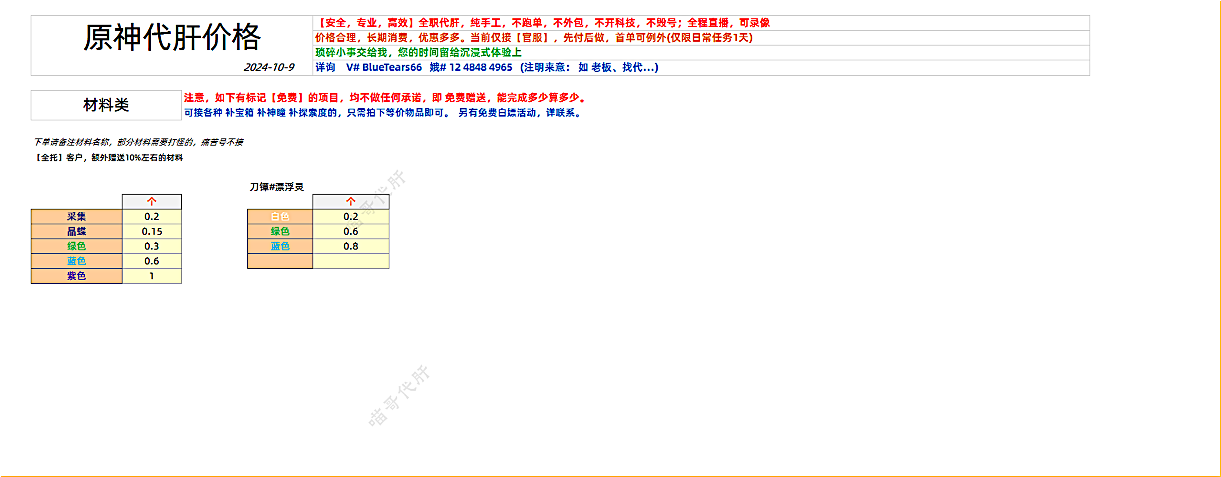The height and width of the screenshot is (477, 1221).
Task: Click the red up arrow above 采集 prices
Action: pos(152,202)
